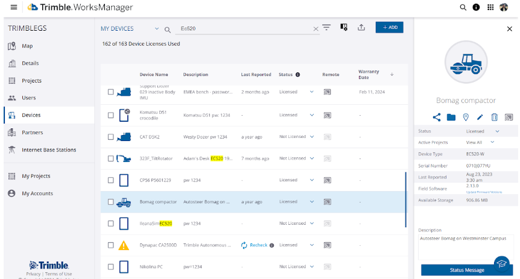This screenshot has height=279, width=520.
Task: Click the share icon in device panel
Action: [x=437, y=117]
